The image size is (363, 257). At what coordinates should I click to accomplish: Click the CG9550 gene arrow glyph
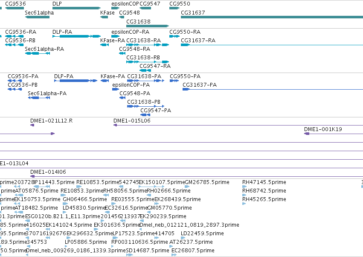click(174, 8)
